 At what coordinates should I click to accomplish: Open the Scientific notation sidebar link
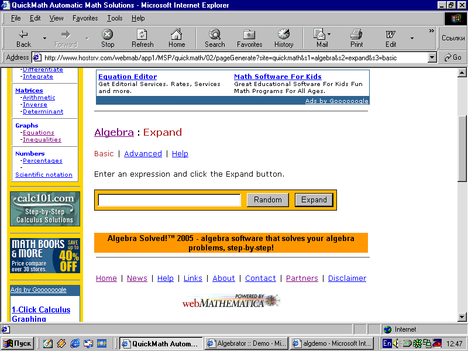pos(44,174)
